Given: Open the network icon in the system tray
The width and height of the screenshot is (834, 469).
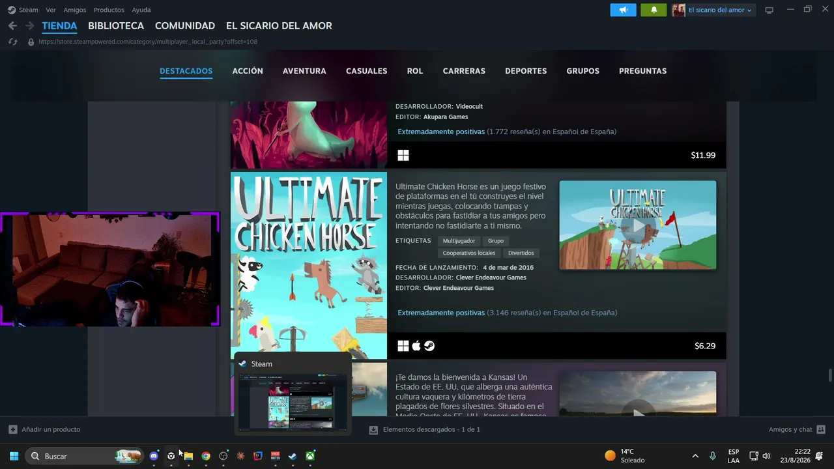Looking at the screenshot, I should [754, 456].
